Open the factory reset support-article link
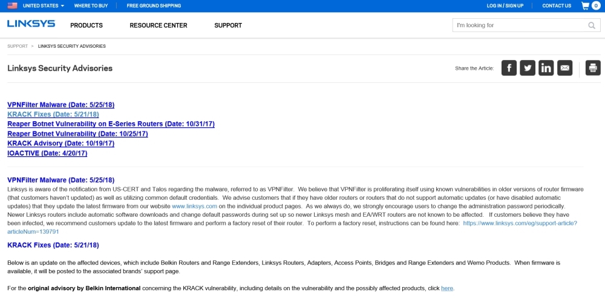 tap(520, 223)
